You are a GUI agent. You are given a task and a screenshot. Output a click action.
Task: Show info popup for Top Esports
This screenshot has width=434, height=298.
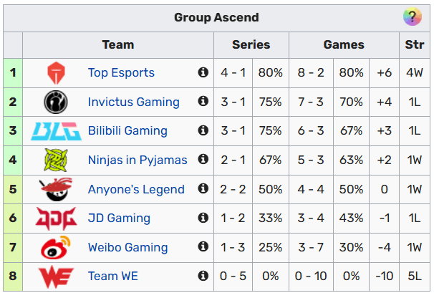coord(203,72)
